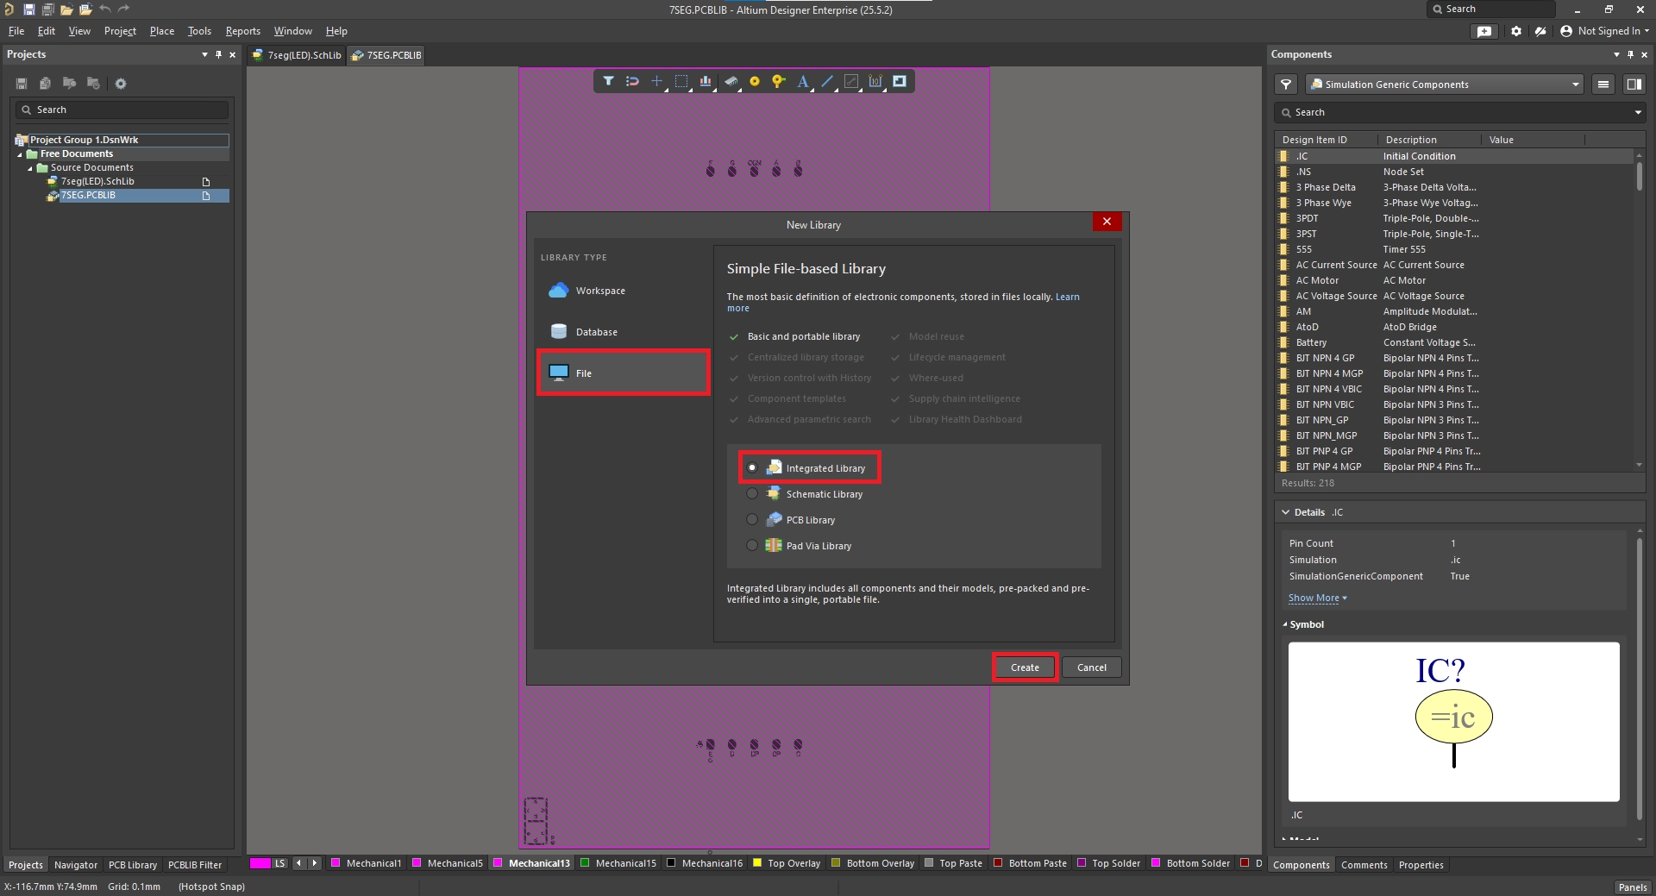Image resolution: width=1656 pixels, height=896 pixels.
Task: Click the selection filter funnel in the active bar
Action: [x=608, y=81]
